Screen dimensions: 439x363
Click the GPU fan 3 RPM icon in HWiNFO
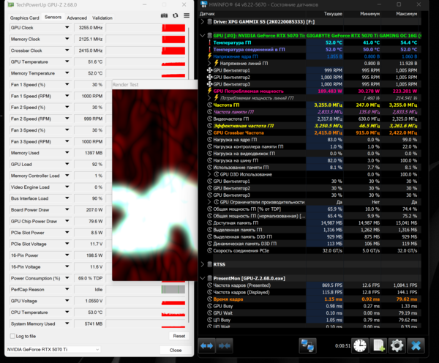[x=210, y=84]
